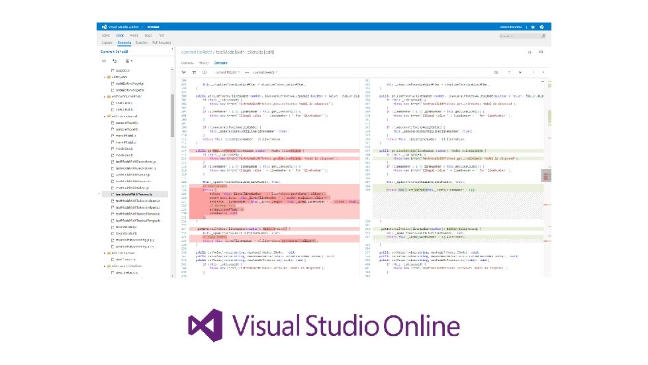Click the editor/core folder icon
The height and width of the screenshot is (365, 648).
[109, 78]
